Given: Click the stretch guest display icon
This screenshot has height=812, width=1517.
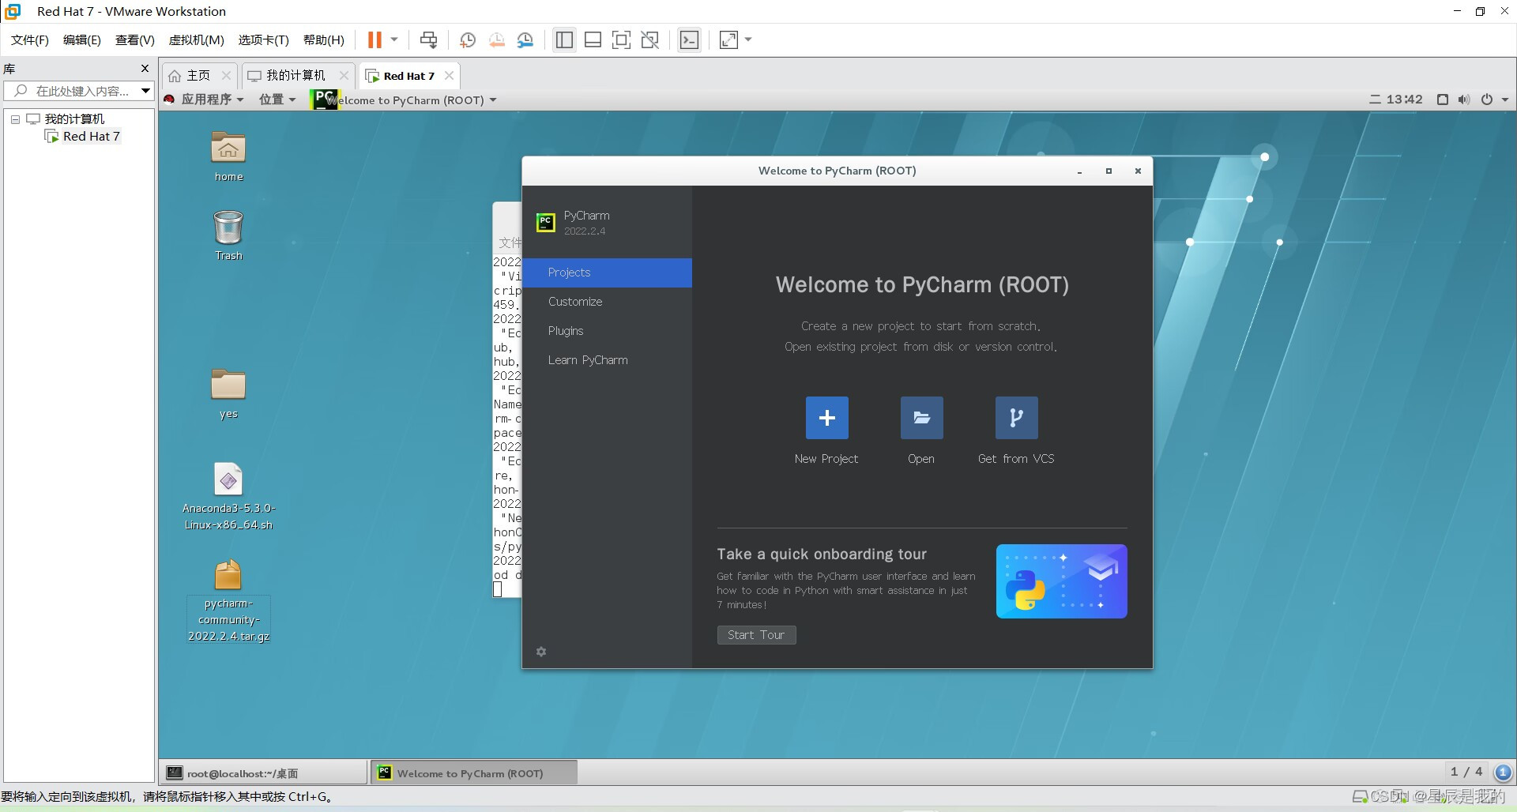Looking at the screenshot, I should coord(728,39).
